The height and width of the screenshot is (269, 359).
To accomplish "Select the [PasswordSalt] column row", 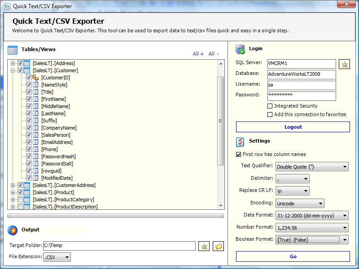I will pyautogui.click(x=57, y=164).
